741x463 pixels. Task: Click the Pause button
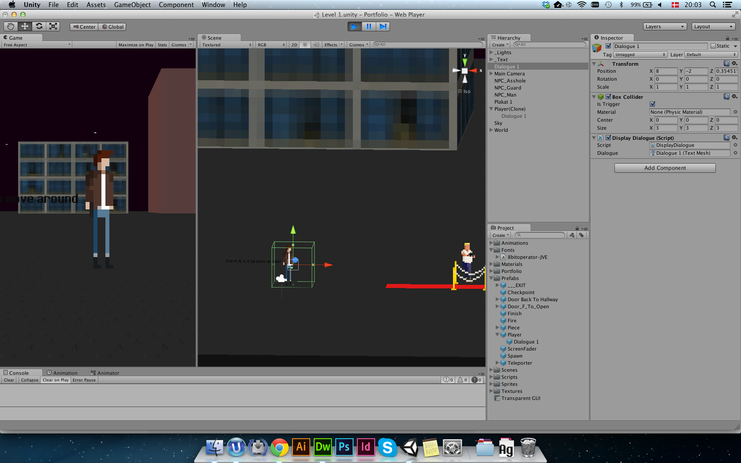point(369,26)
